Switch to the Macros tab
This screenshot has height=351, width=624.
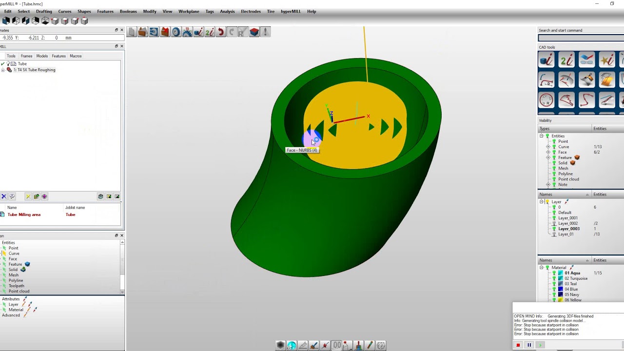[76, 56]
